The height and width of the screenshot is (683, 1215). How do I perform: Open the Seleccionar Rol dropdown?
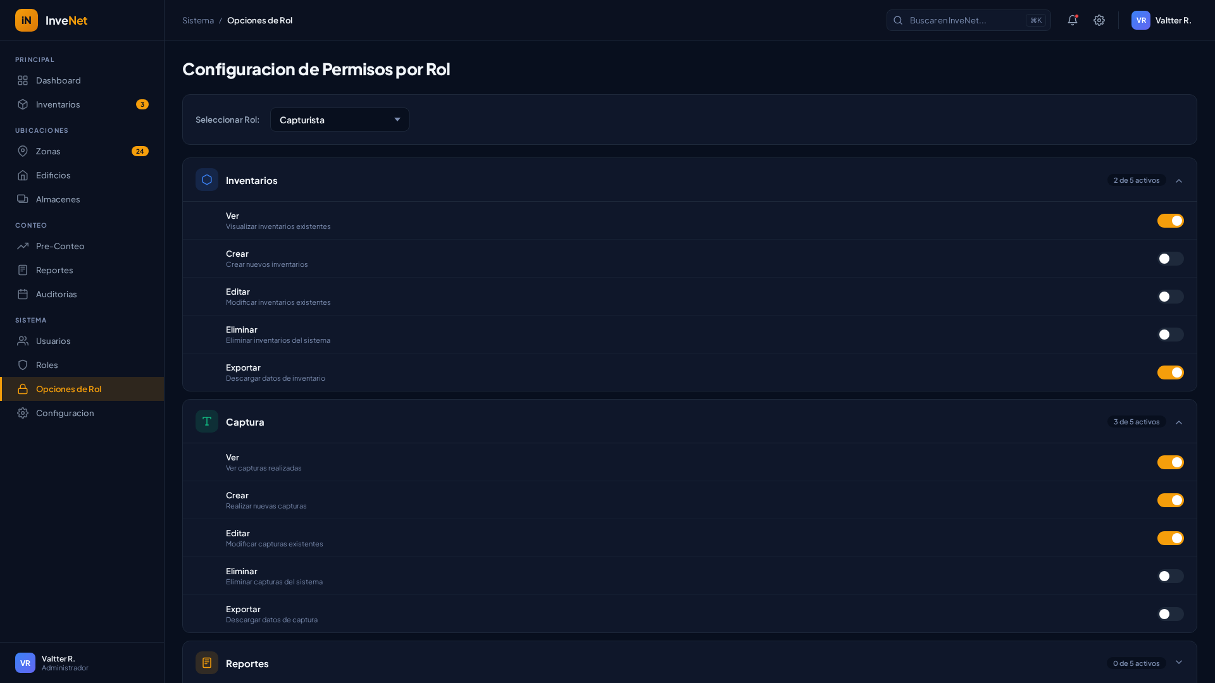coord(340,120)
